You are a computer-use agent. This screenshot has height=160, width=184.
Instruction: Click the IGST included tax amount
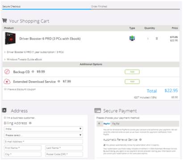coord(175,97)
